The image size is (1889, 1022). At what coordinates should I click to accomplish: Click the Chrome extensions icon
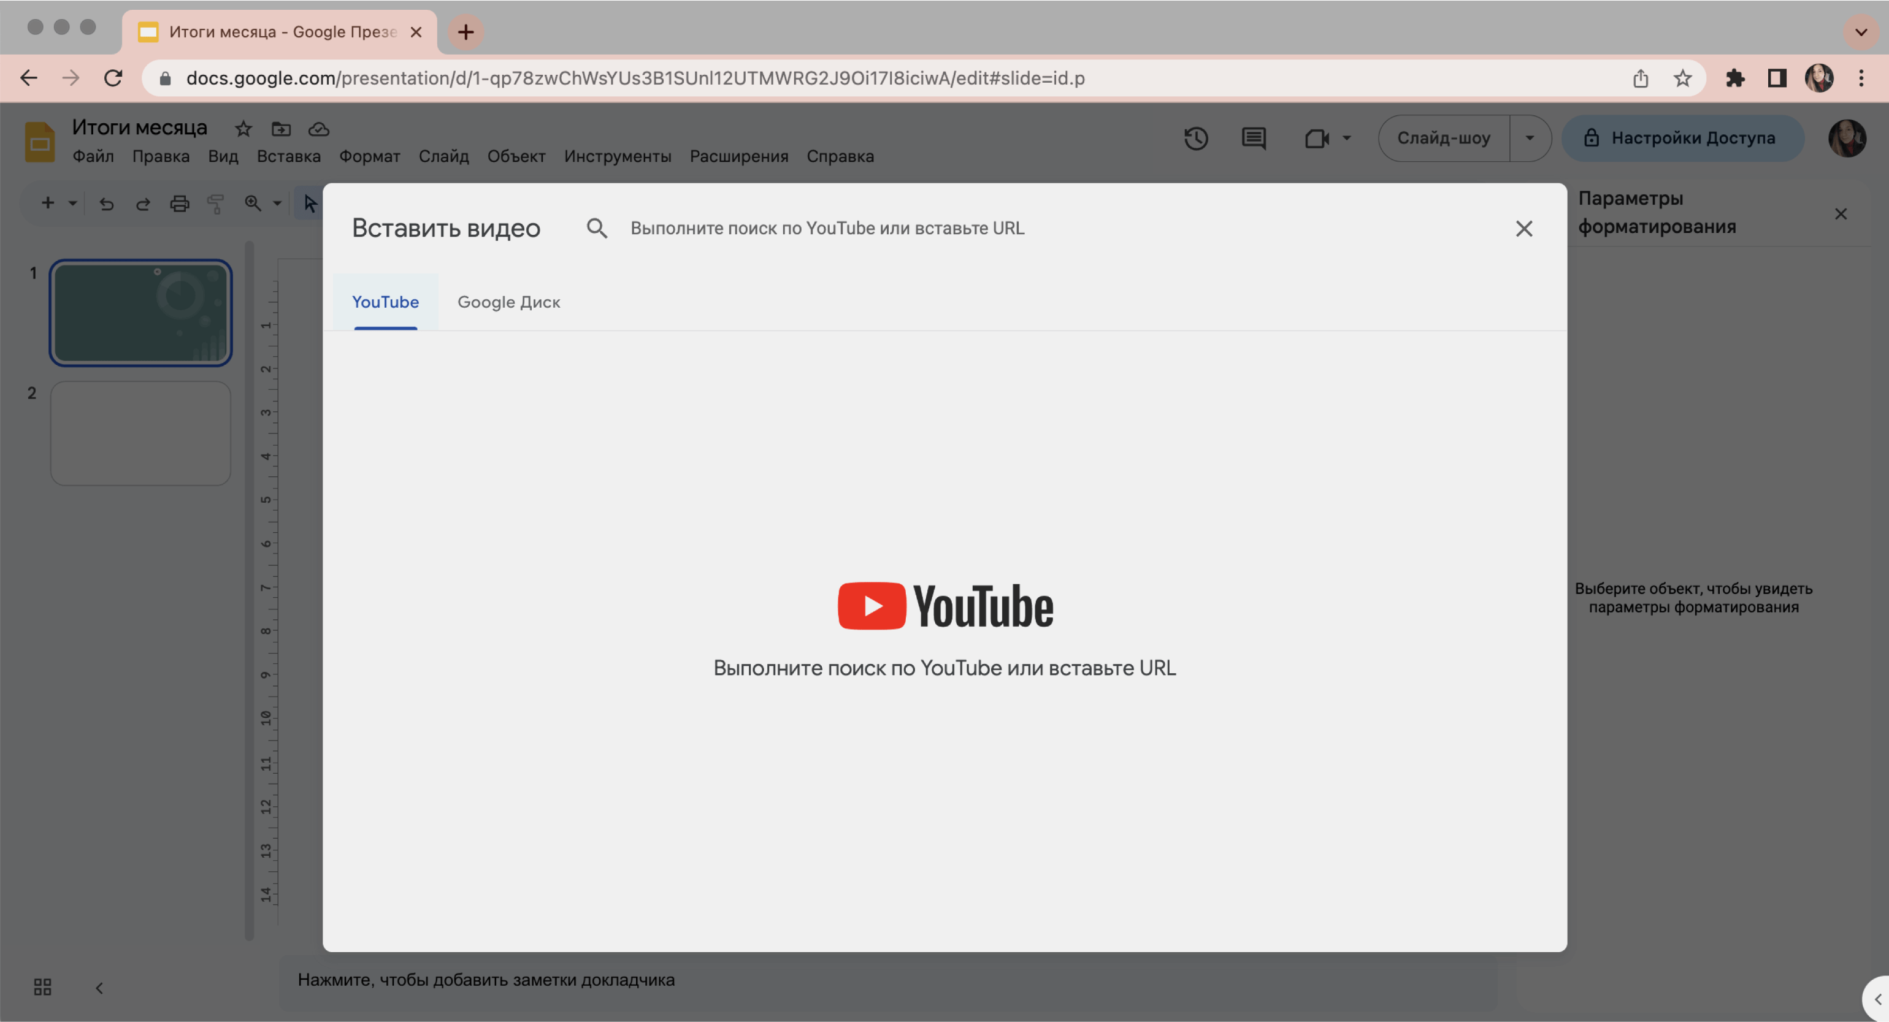(1734, 79)
